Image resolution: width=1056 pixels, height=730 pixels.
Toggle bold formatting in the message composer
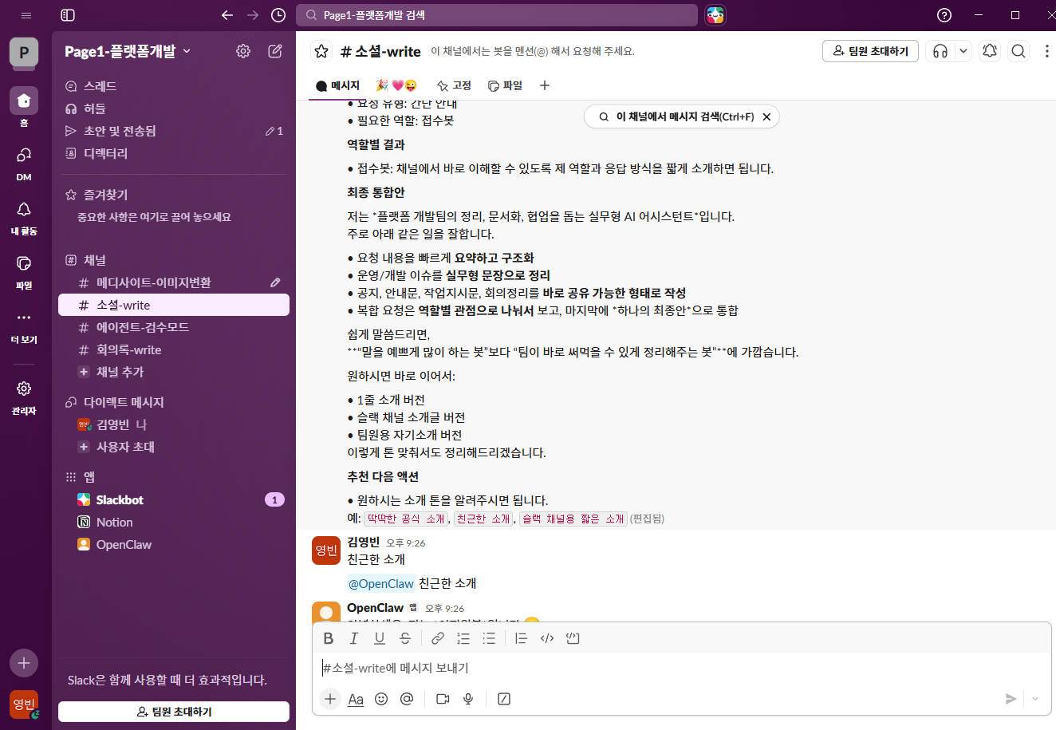(328, 638)
